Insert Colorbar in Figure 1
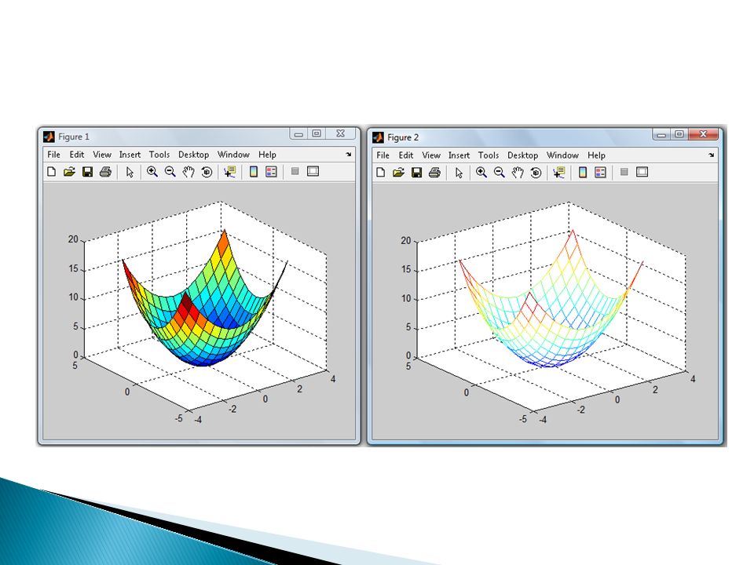This screenshot has width=754, height=565. pos(254,172)
